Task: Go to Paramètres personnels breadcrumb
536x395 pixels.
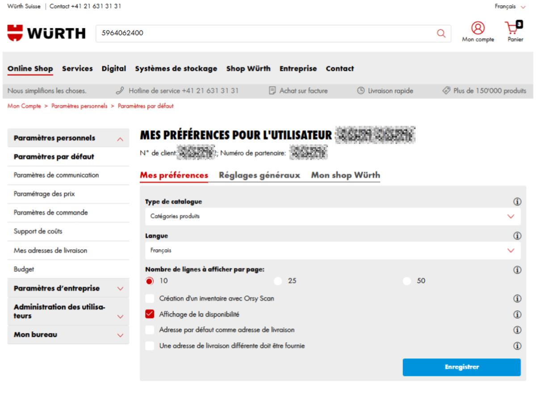Action: [80, 106]
